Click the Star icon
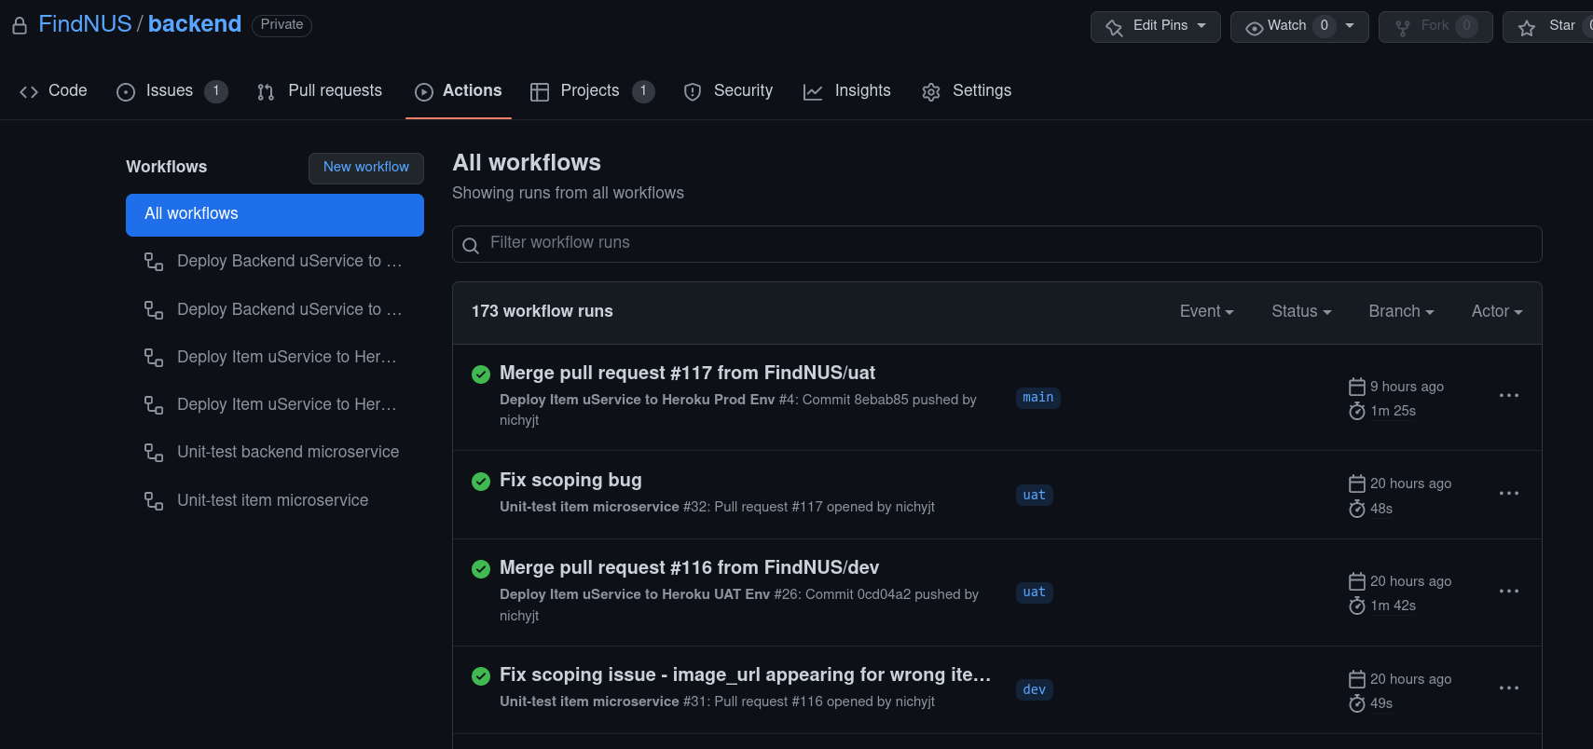The image size is (1593, 749). coord(1527,28)
